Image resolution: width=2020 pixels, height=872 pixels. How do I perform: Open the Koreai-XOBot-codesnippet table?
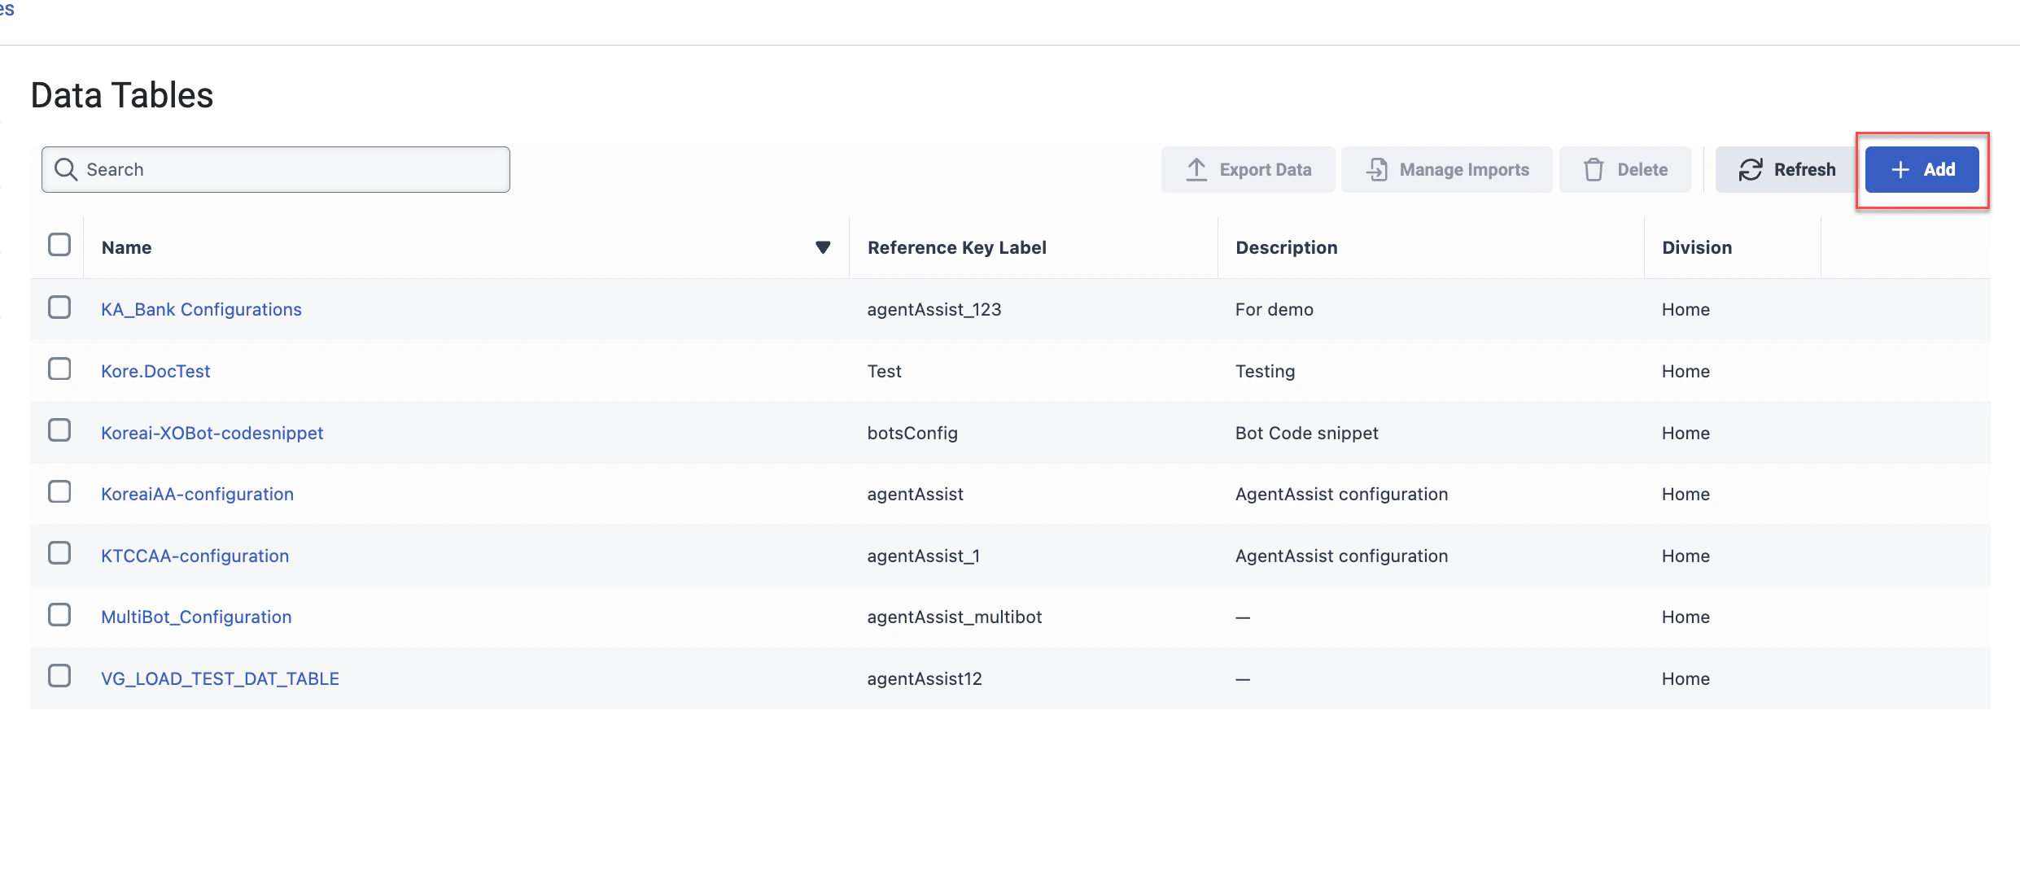212,433
